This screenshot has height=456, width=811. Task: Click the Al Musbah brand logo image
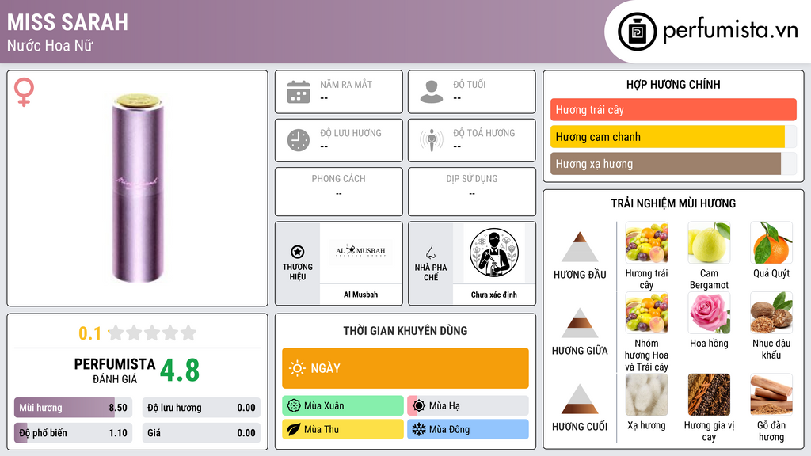click(360, 251)
